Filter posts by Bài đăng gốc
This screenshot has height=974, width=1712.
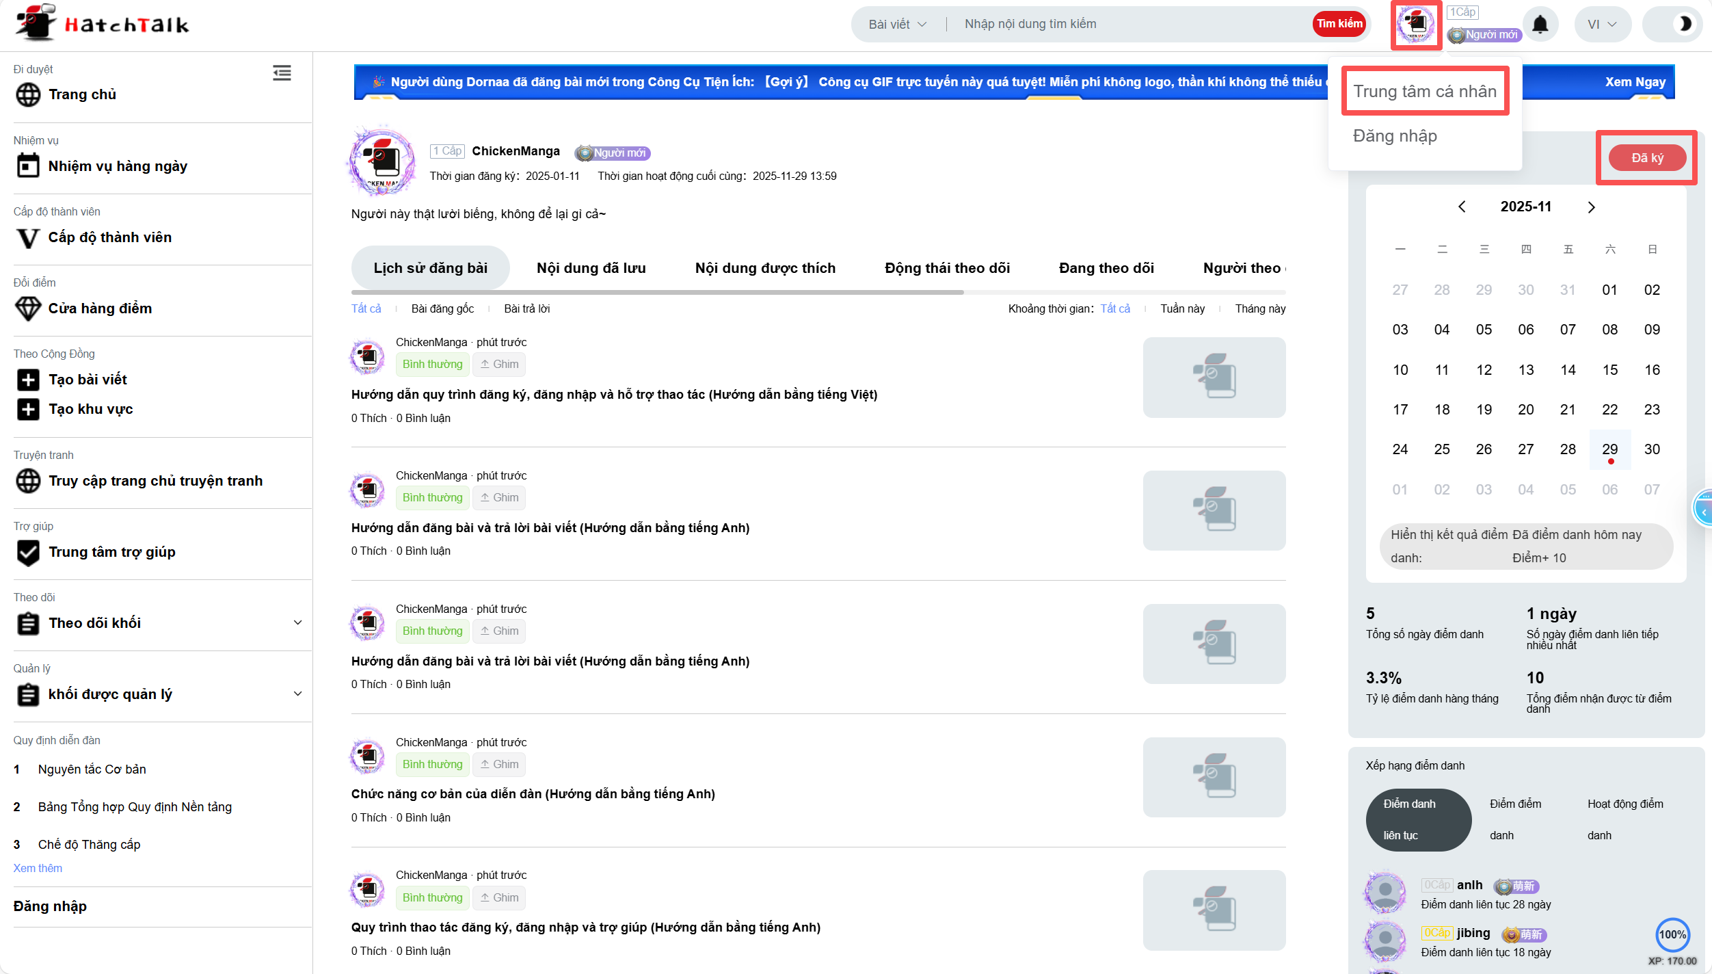point(442,308)
